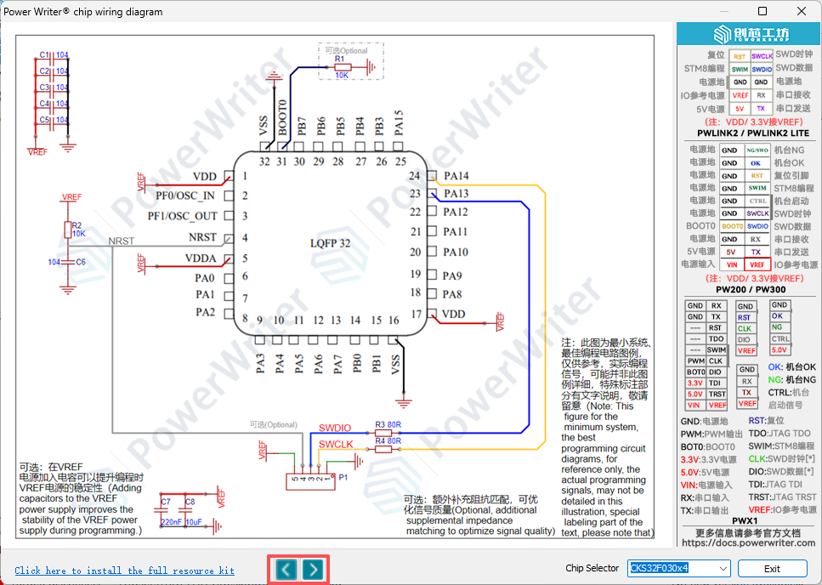Click the PB7 pin label

(x=302, y=127)
